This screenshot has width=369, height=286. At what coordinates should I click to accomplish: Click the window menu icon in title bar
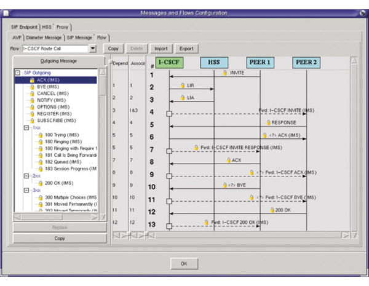6,13
